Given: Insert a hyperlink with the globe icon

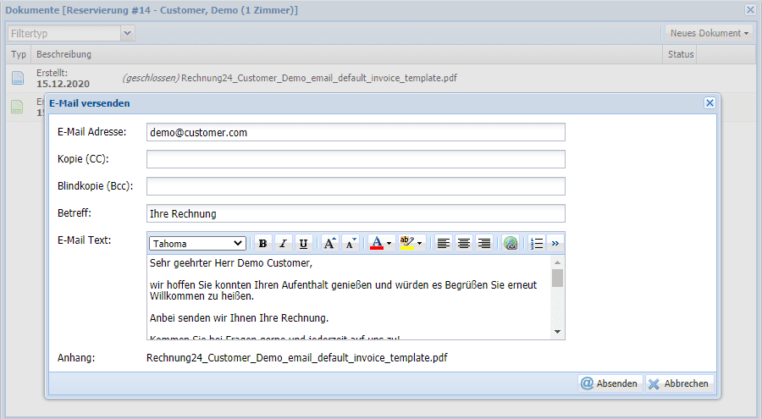Looking at the screenshot, I should click(511, 243).
